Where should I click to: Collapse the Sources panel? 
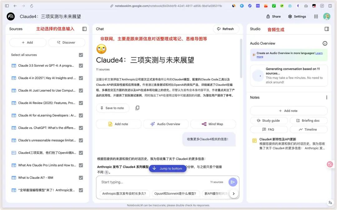84,29
